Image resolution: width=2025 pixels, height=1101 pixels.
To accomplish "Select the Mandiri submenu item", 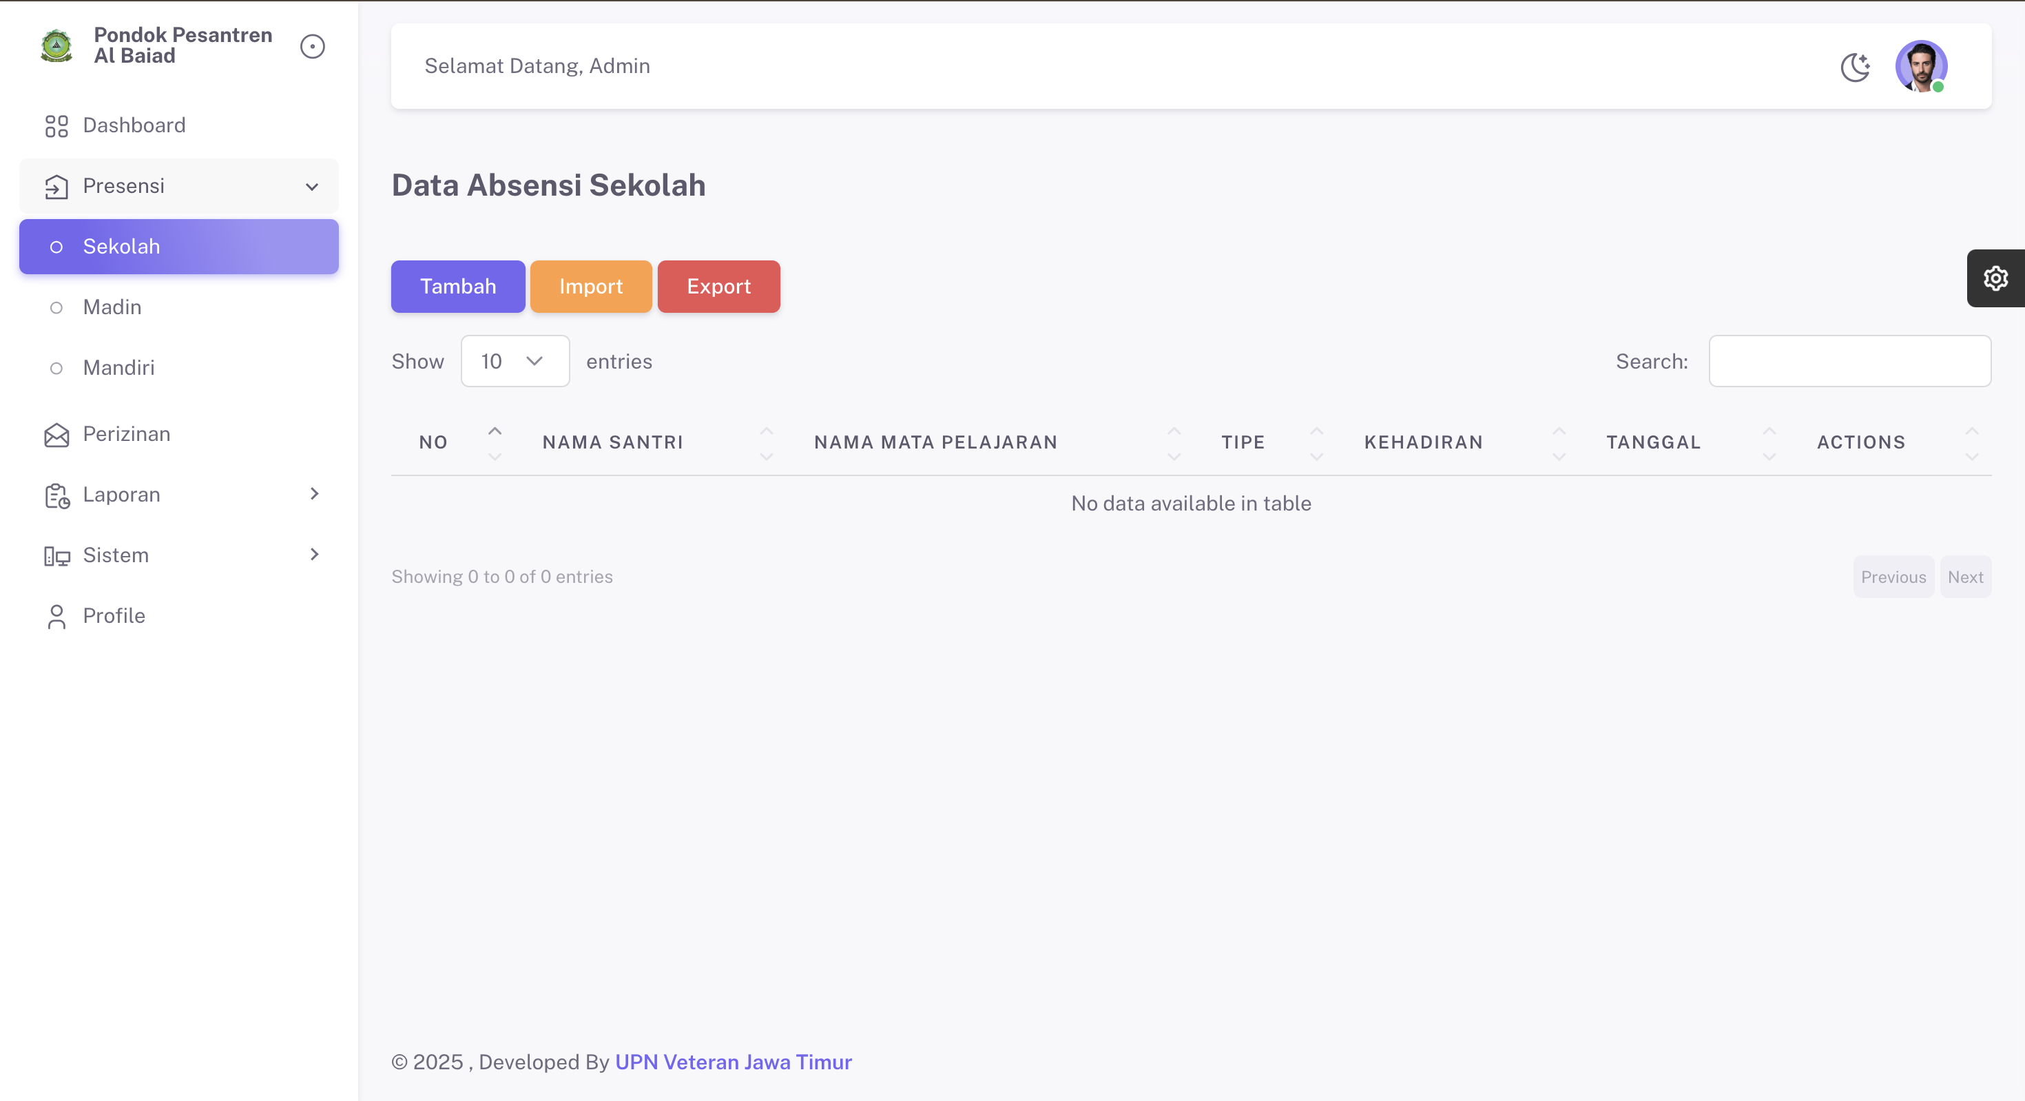I will pos(118,368).
